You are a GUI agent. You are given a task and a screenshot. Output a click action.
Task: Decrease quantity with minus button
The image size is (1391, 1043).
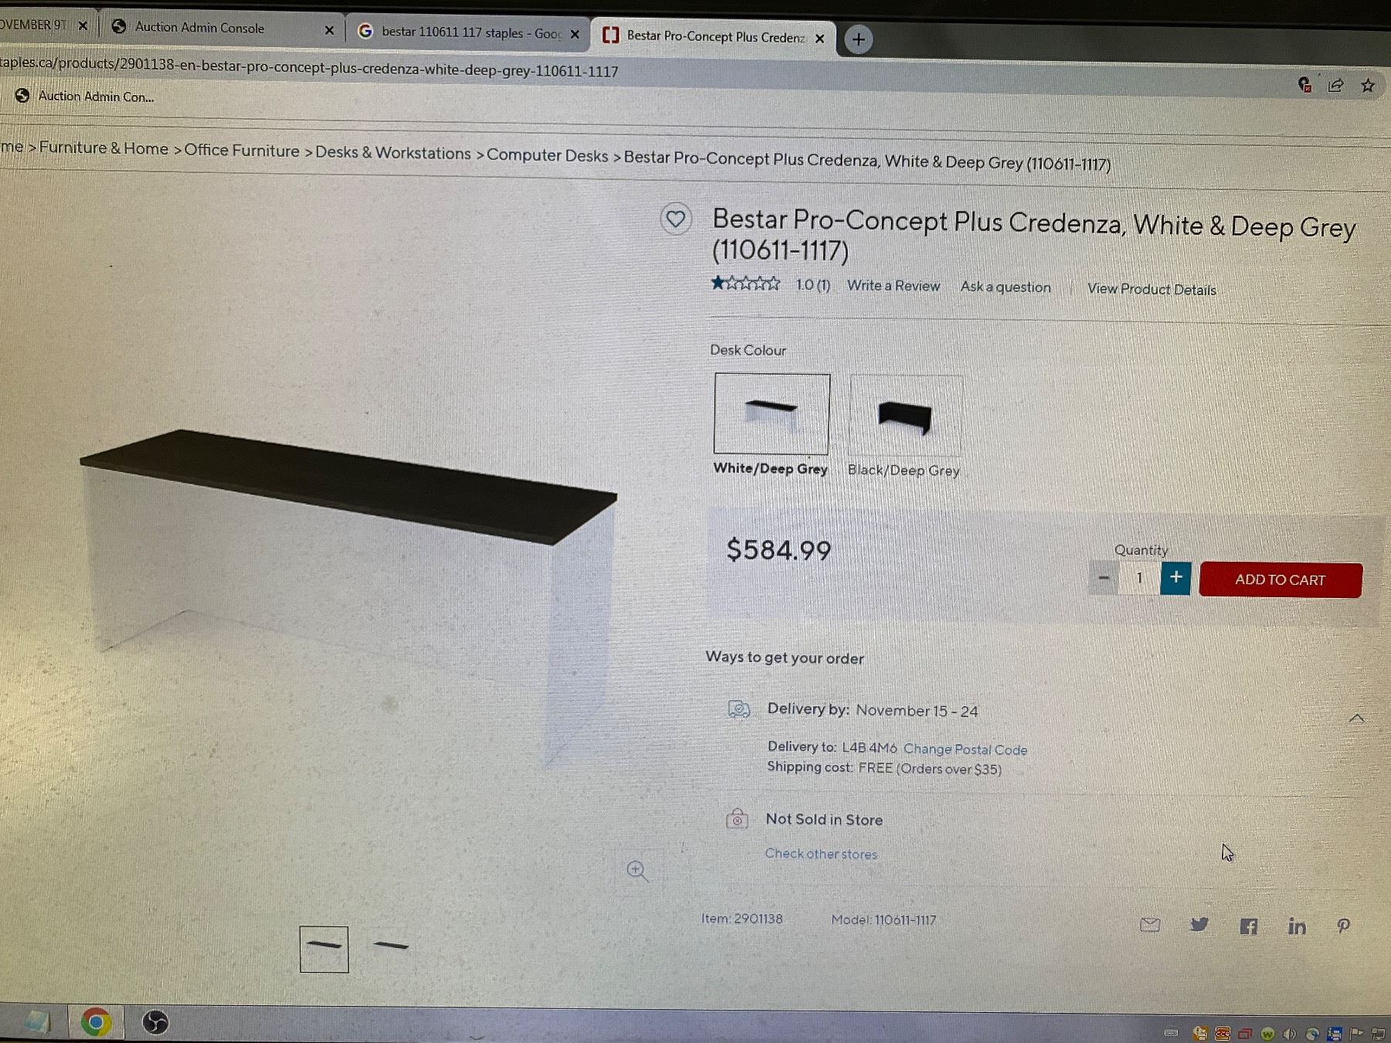point(1104,578)
